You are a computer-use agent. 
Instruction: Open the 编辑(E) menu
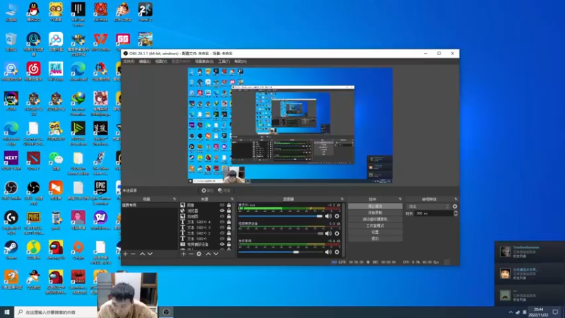coord(145,61)
